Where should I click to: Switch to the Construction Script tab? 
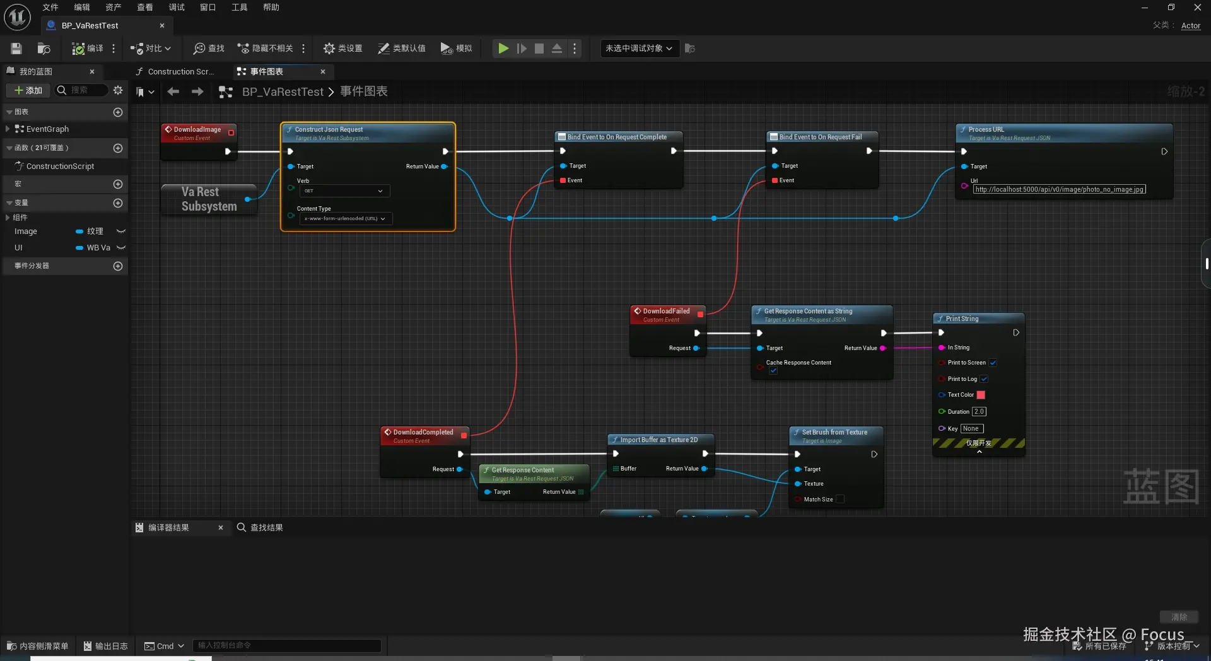coord(180,72)
